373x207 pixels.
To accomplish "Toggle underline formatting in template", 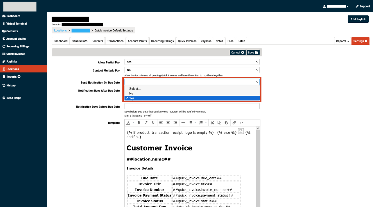I will click(153, 123).
